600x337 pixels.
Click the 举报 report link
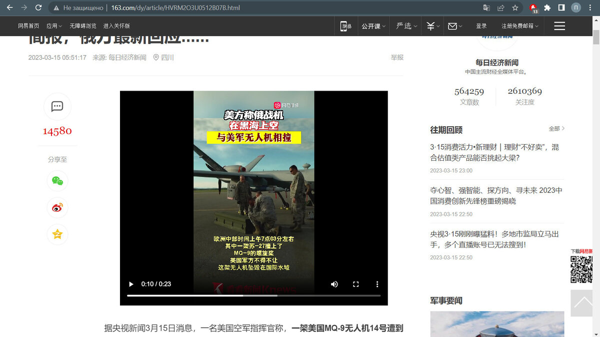pos(397,58)
